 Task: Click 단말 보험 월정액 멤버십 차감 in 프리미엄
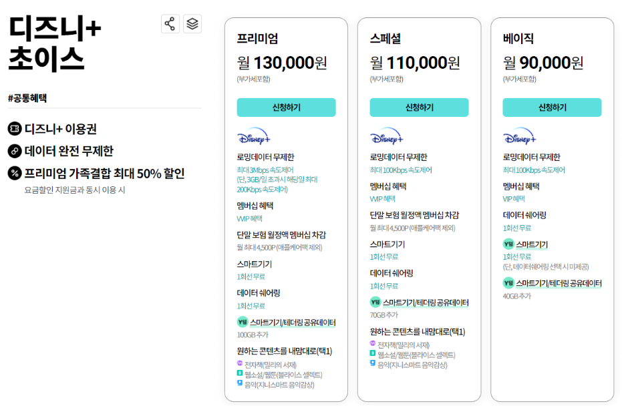[281, 235]
